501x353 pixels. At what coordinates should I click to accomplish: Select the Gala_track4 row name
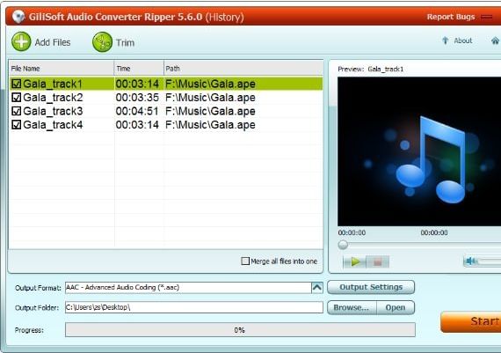(53, 124)
